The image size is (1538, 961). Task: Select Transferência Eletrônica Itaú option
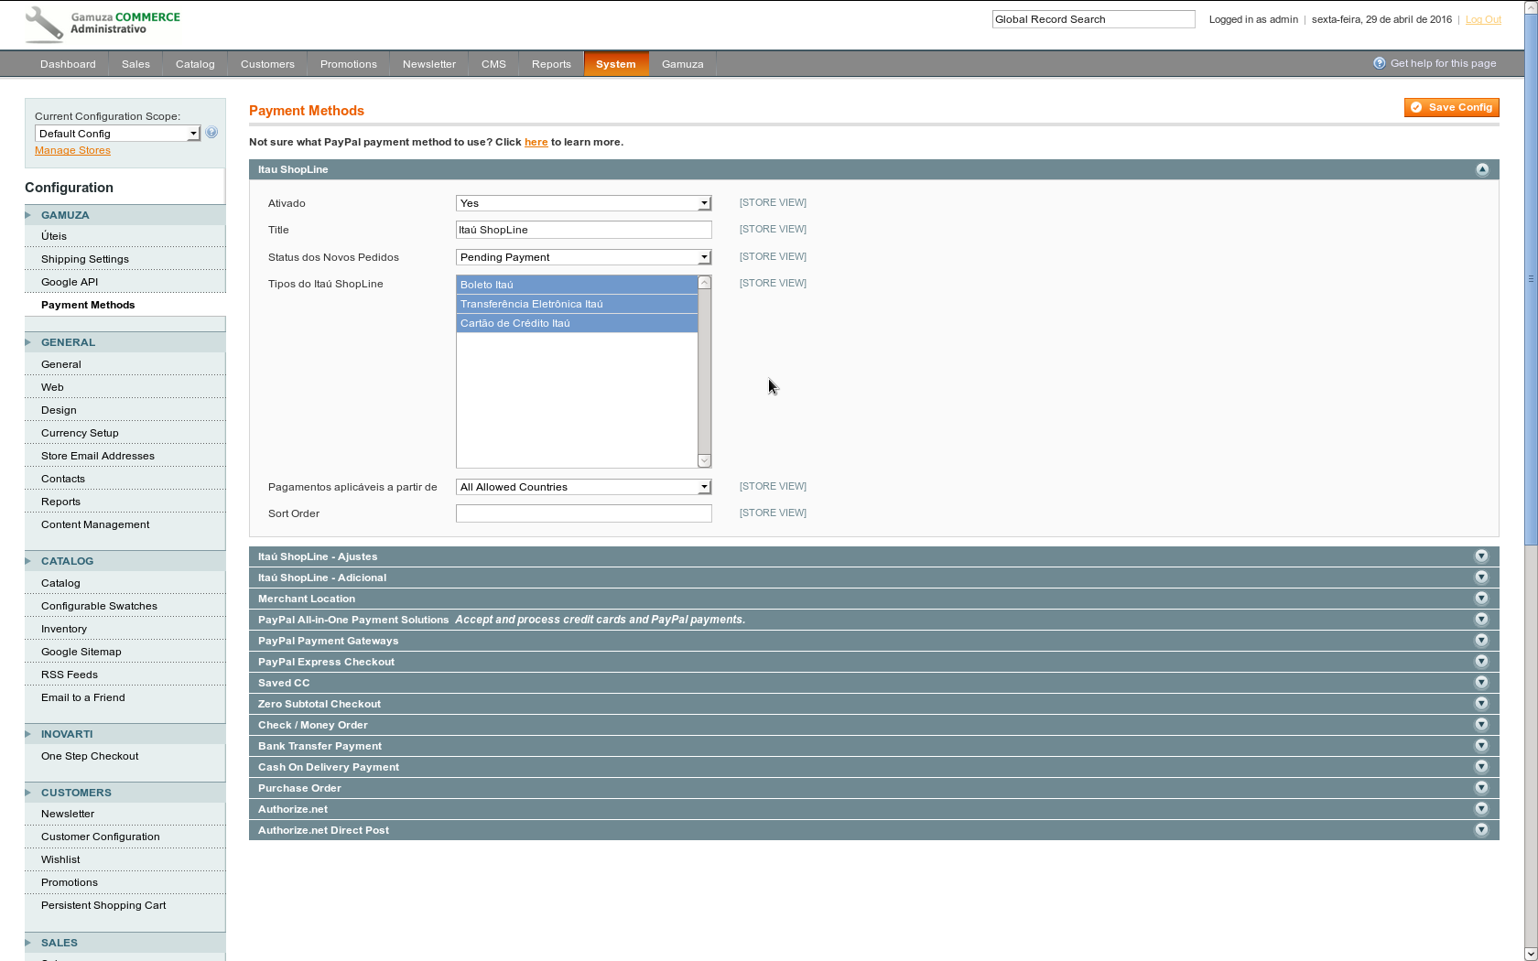coord(577,304)
